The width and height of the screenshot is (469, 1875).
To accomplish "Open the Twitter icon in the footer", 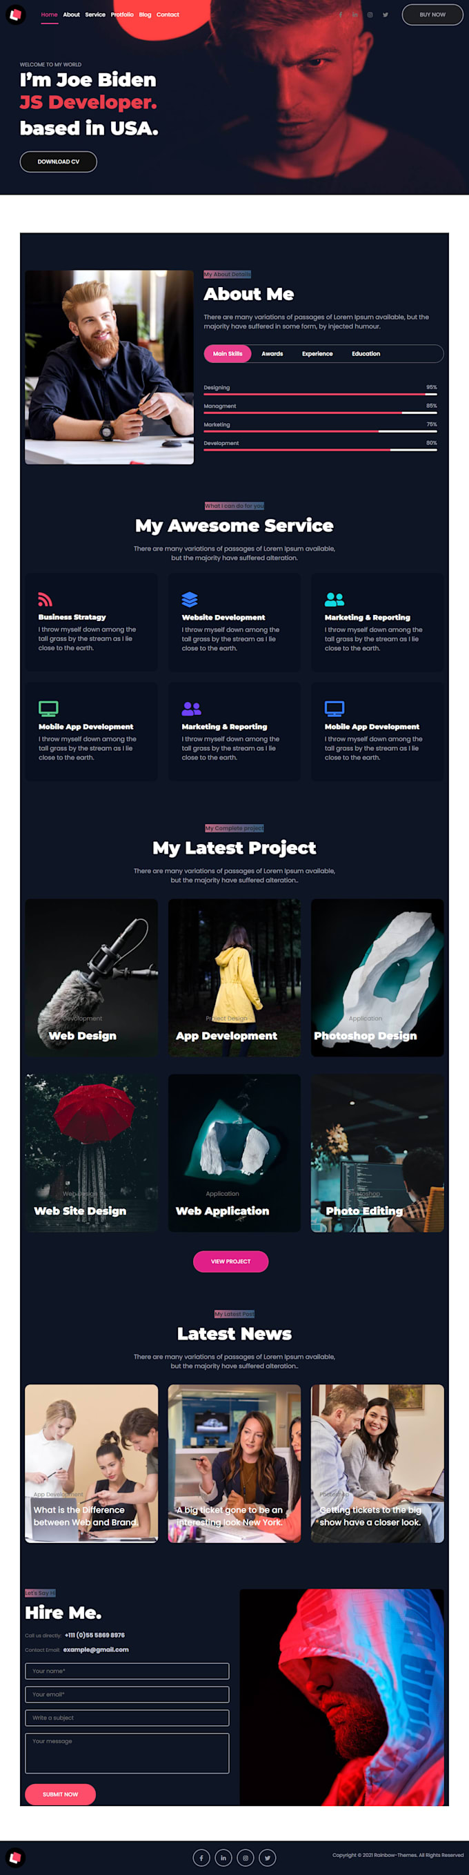I will click(x=268, y=1858).
